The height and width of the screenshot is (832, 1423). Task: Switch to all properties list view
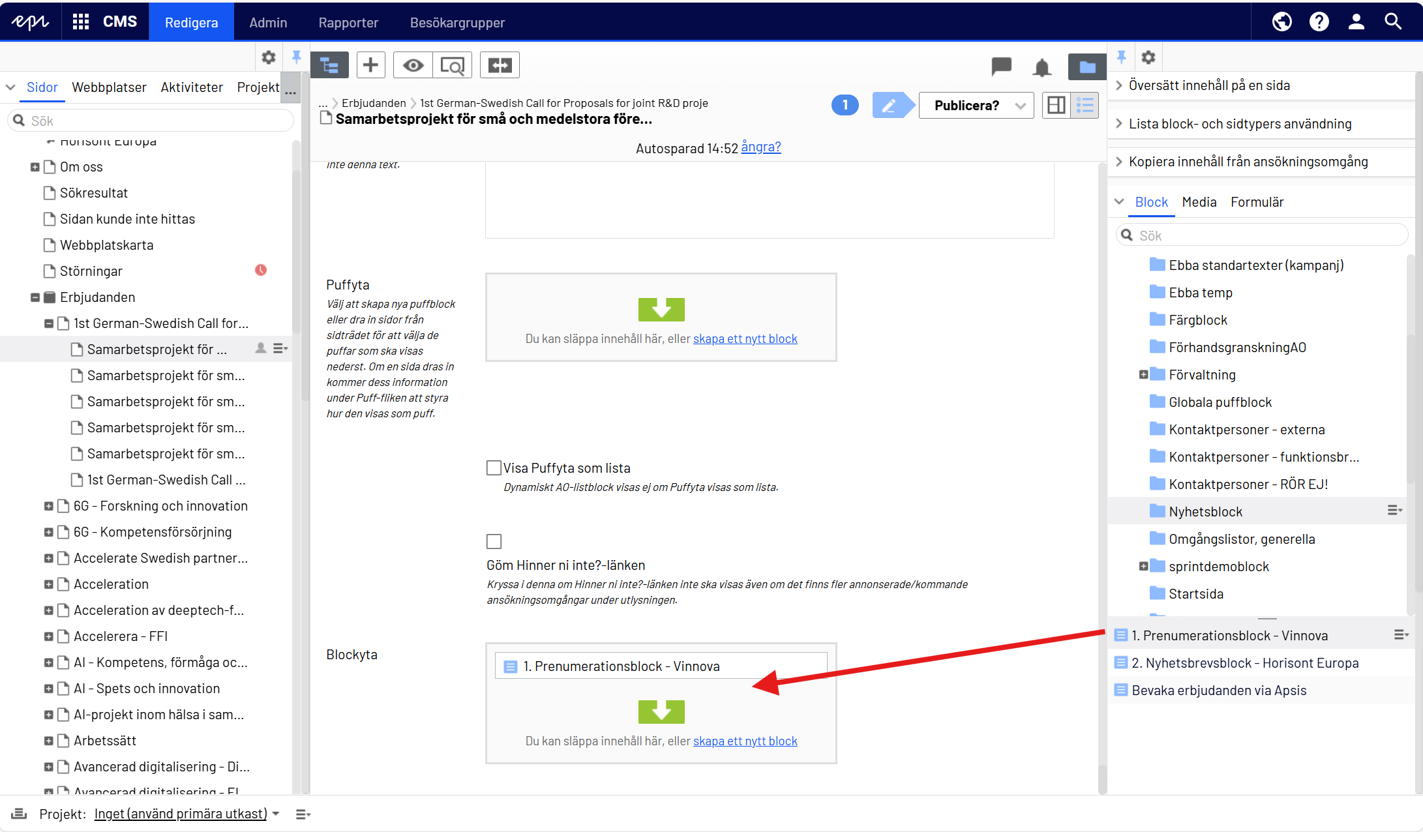pyautogui.click(x=1085, y=105)
